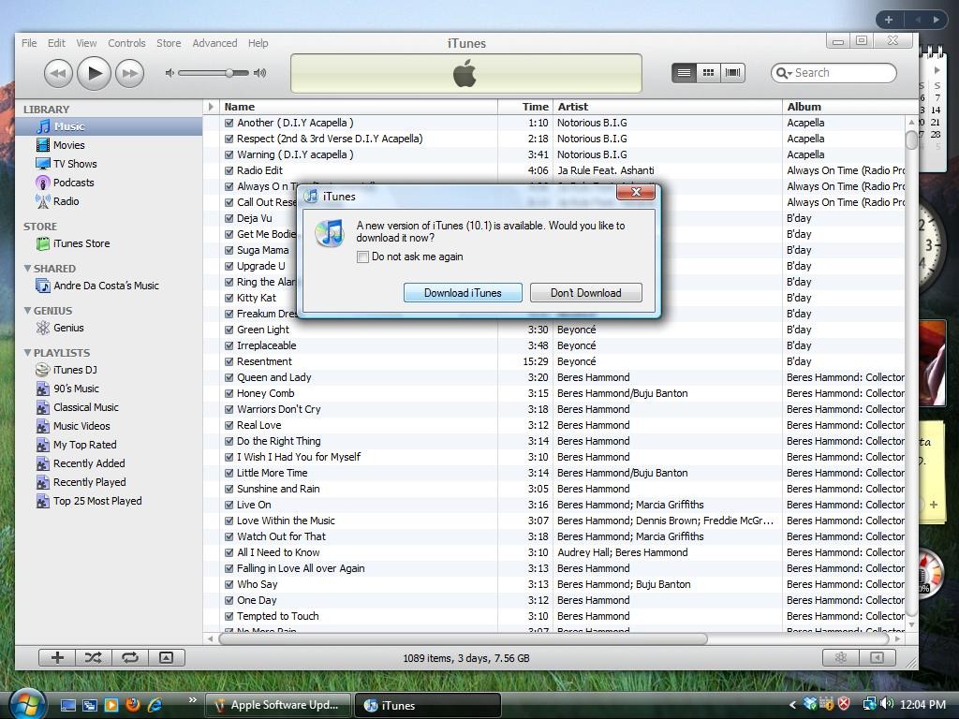Skip back to the previous track
This screenshot has width=959, height=719.
pyautogui.click(x=58, y=73)
